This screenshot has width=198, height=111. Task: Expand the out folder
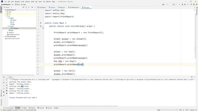(x=5, y=14)
